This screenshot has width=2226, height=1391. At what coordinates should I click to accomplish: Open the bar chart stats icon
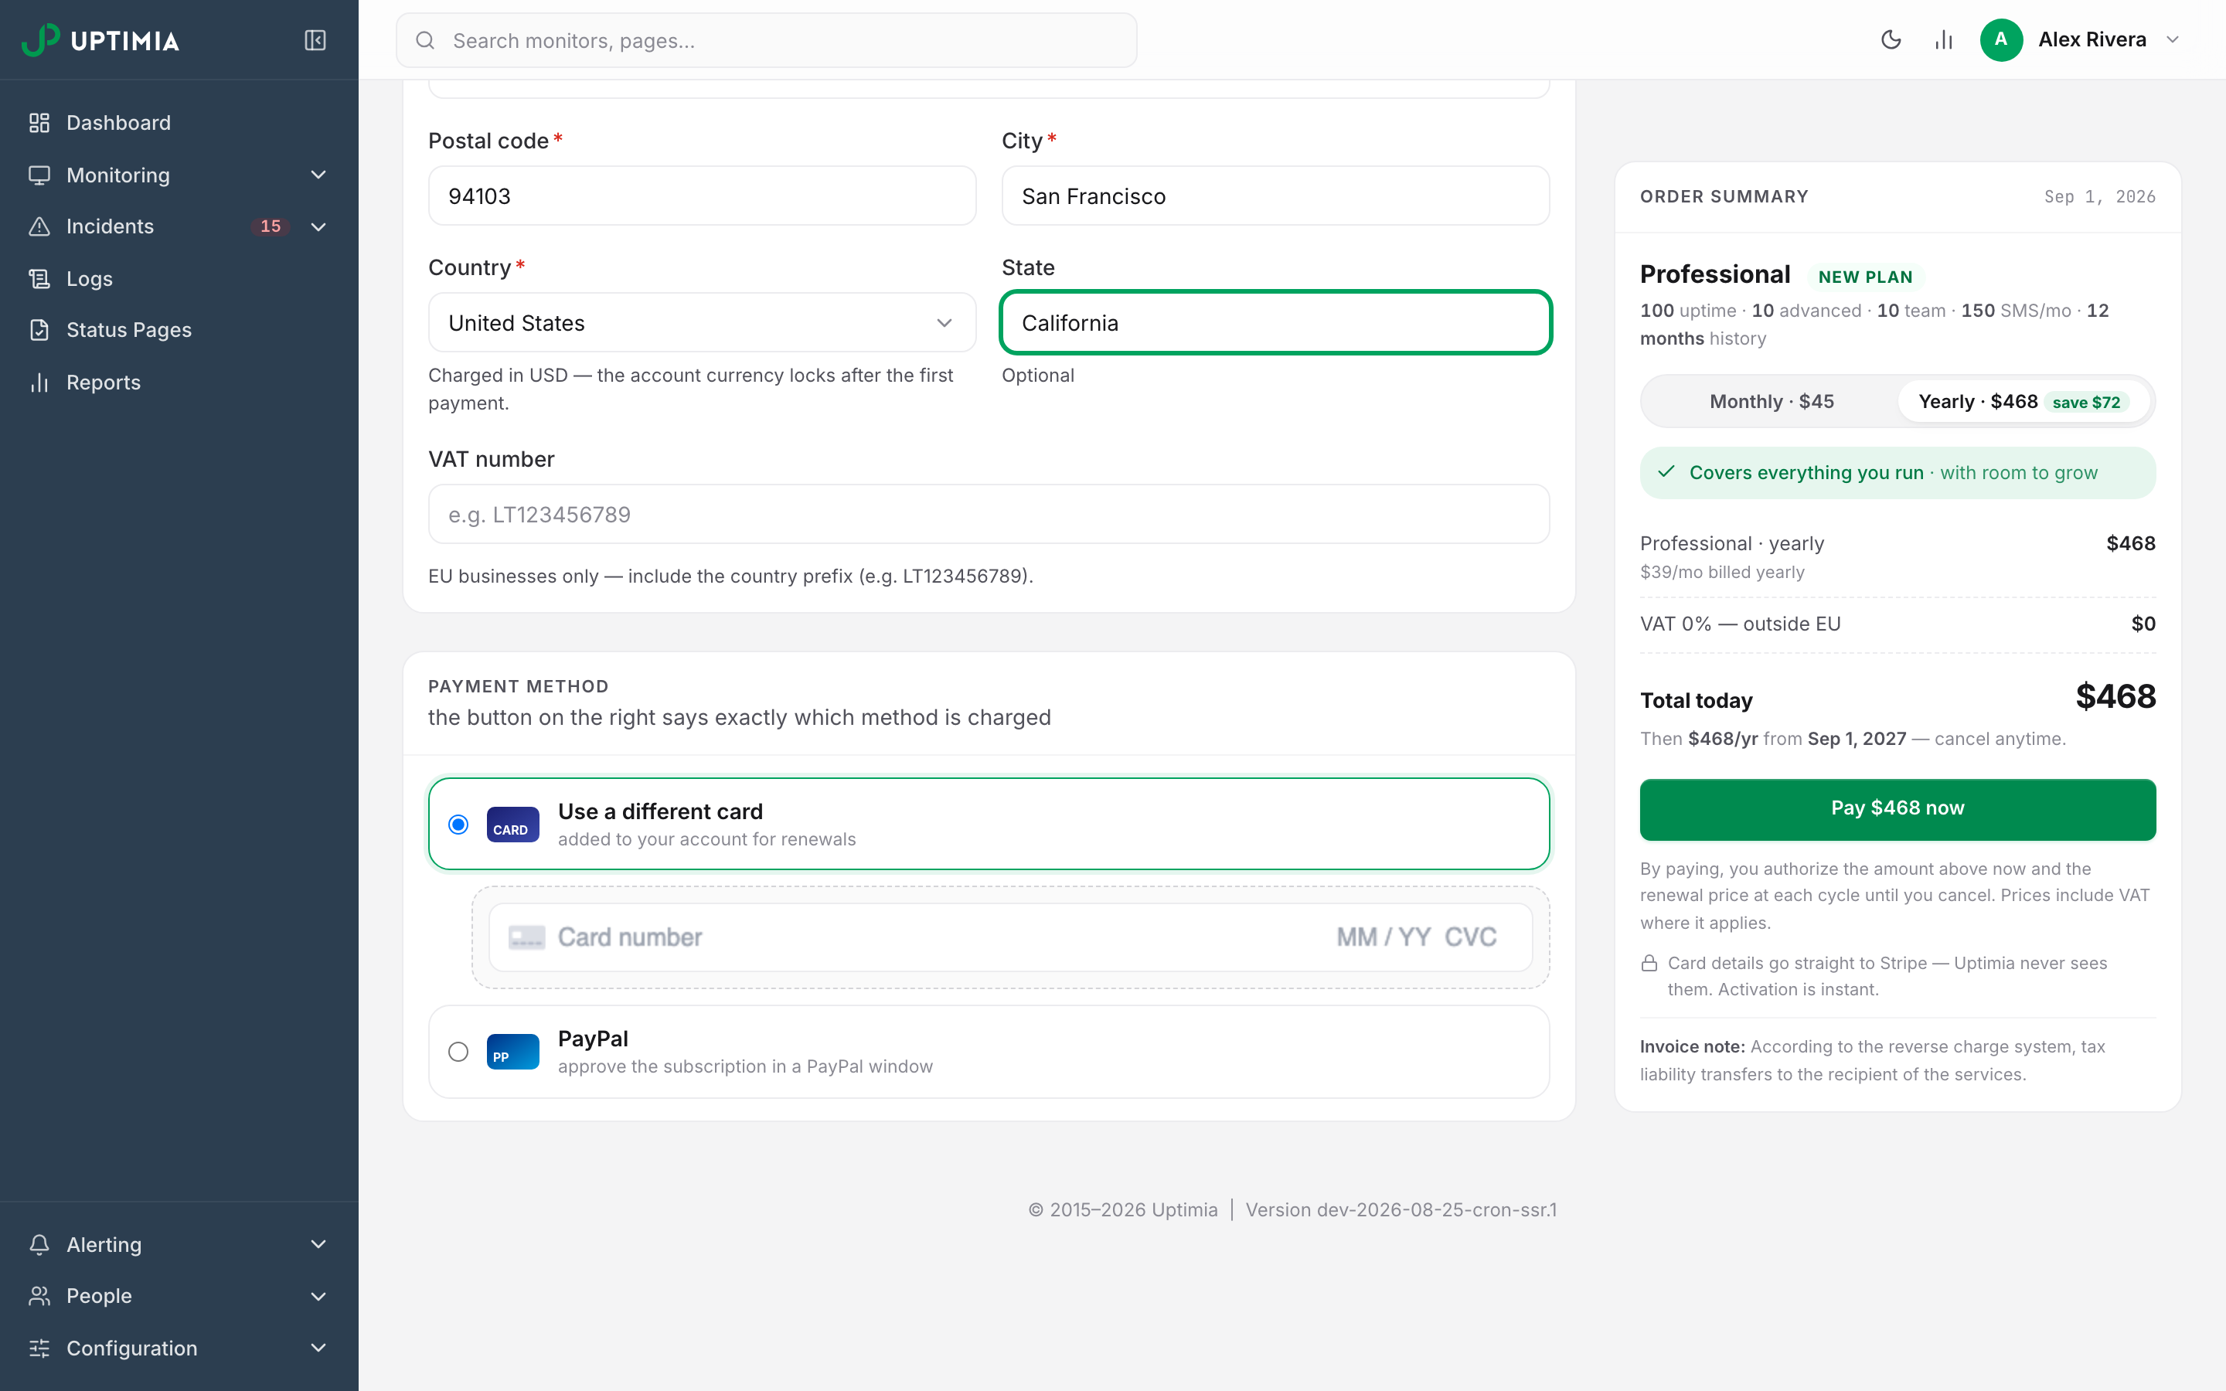click(1944, 39)
